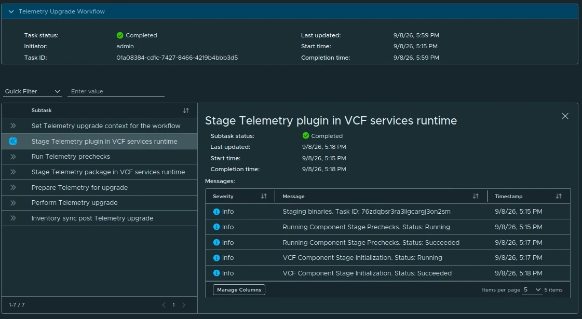Collapse details for Stage Telemetry plugin subtask

13,141
